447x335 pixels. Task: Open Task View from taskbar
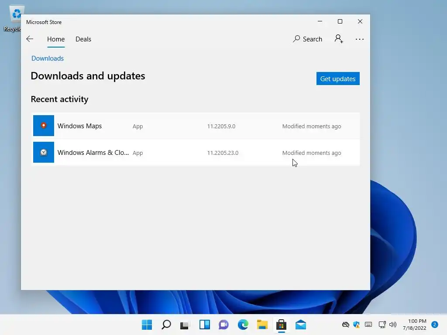tap(185, 325)
